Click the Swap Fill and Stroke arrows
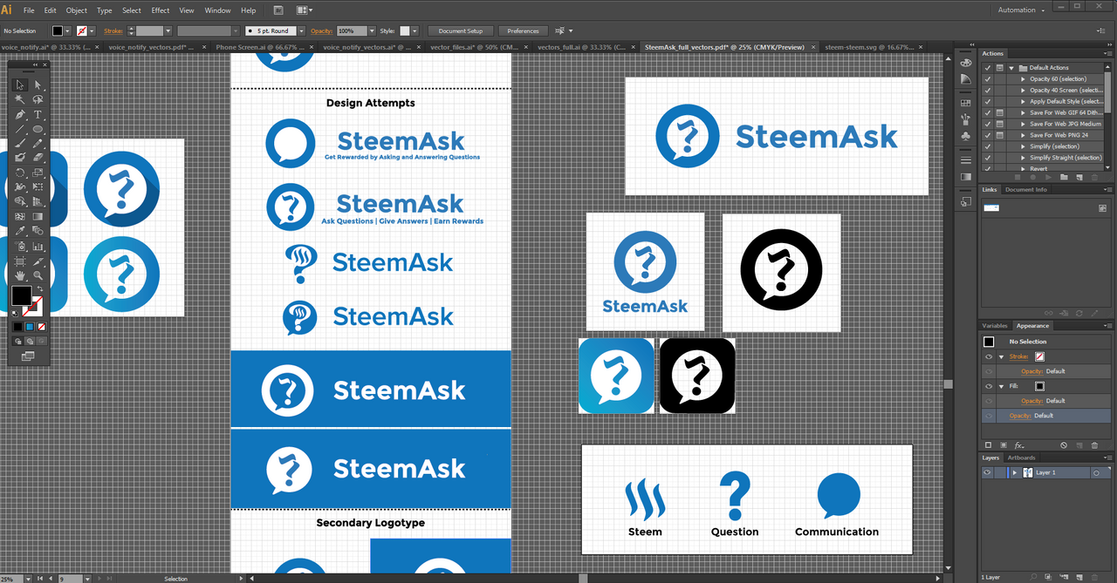The width and height of the screenshot is (1117, 583). (39, 288)
